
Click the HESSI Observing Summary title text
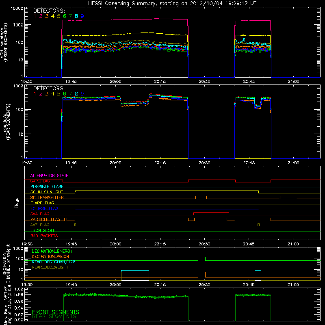tap(172, 4)
